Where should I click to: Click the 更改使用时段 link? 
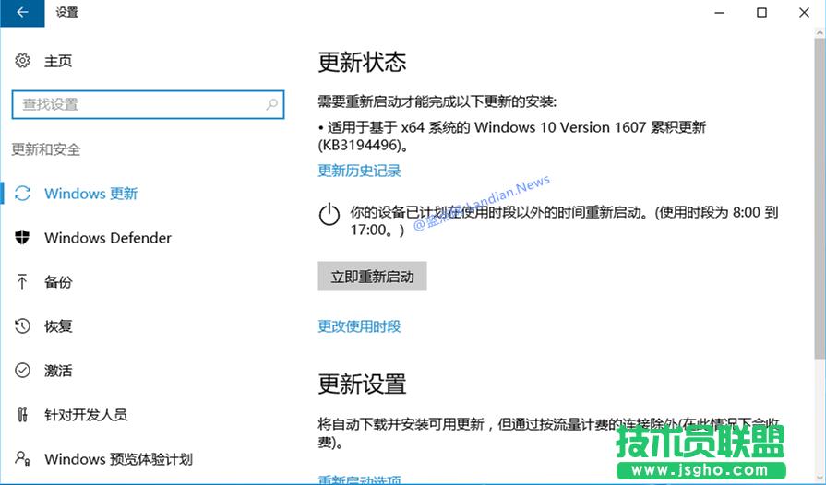pos(359,326)
